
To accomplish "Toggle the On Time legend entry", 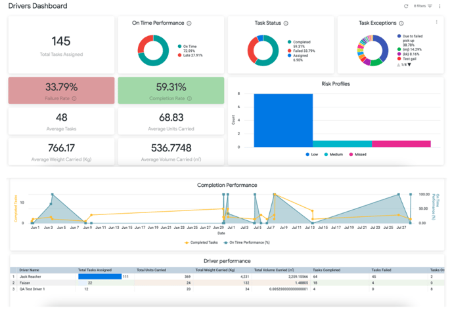I will point(187,49).
